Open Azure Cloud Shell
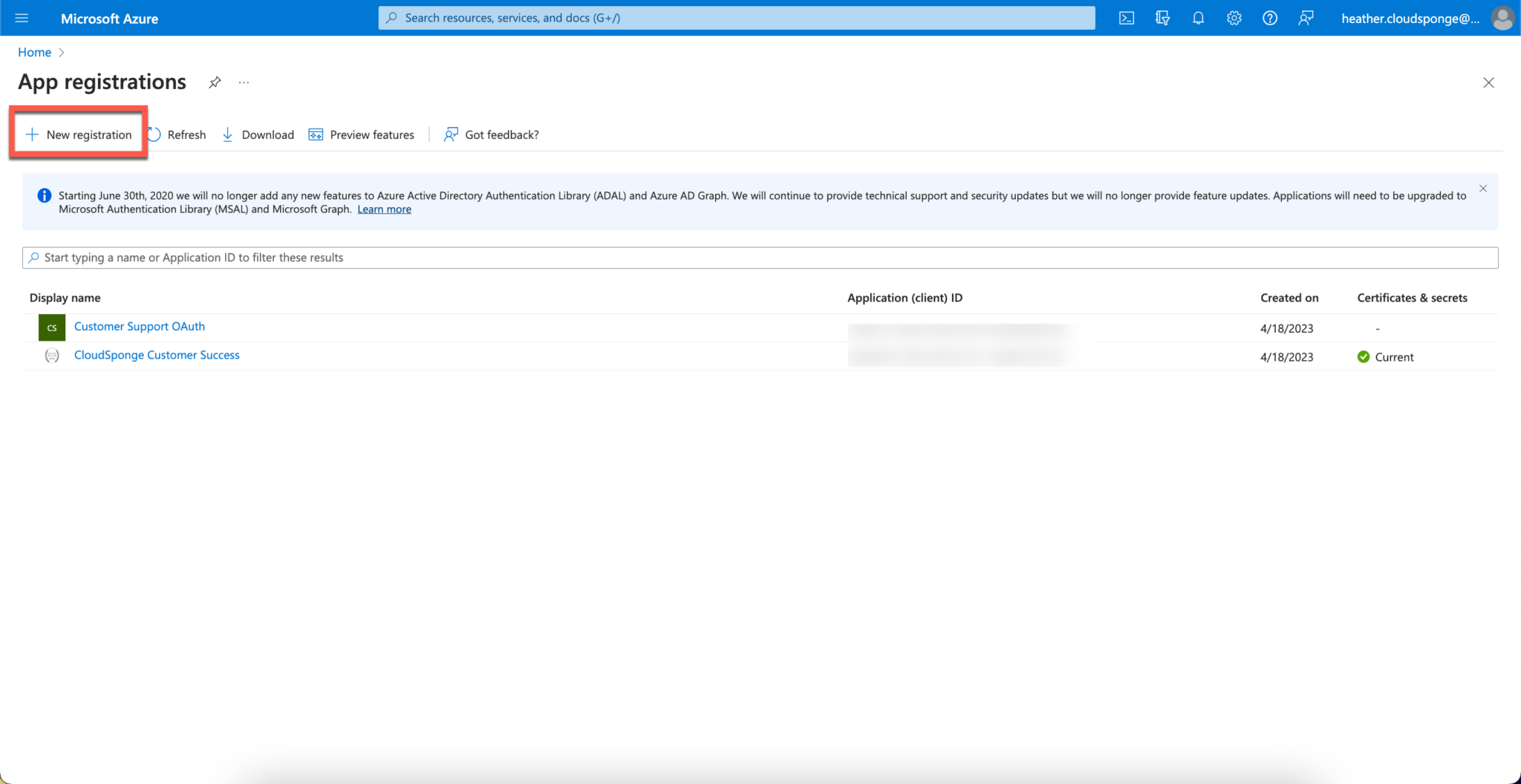Viewport: 1521px width, 784px height. point(1126,17)
